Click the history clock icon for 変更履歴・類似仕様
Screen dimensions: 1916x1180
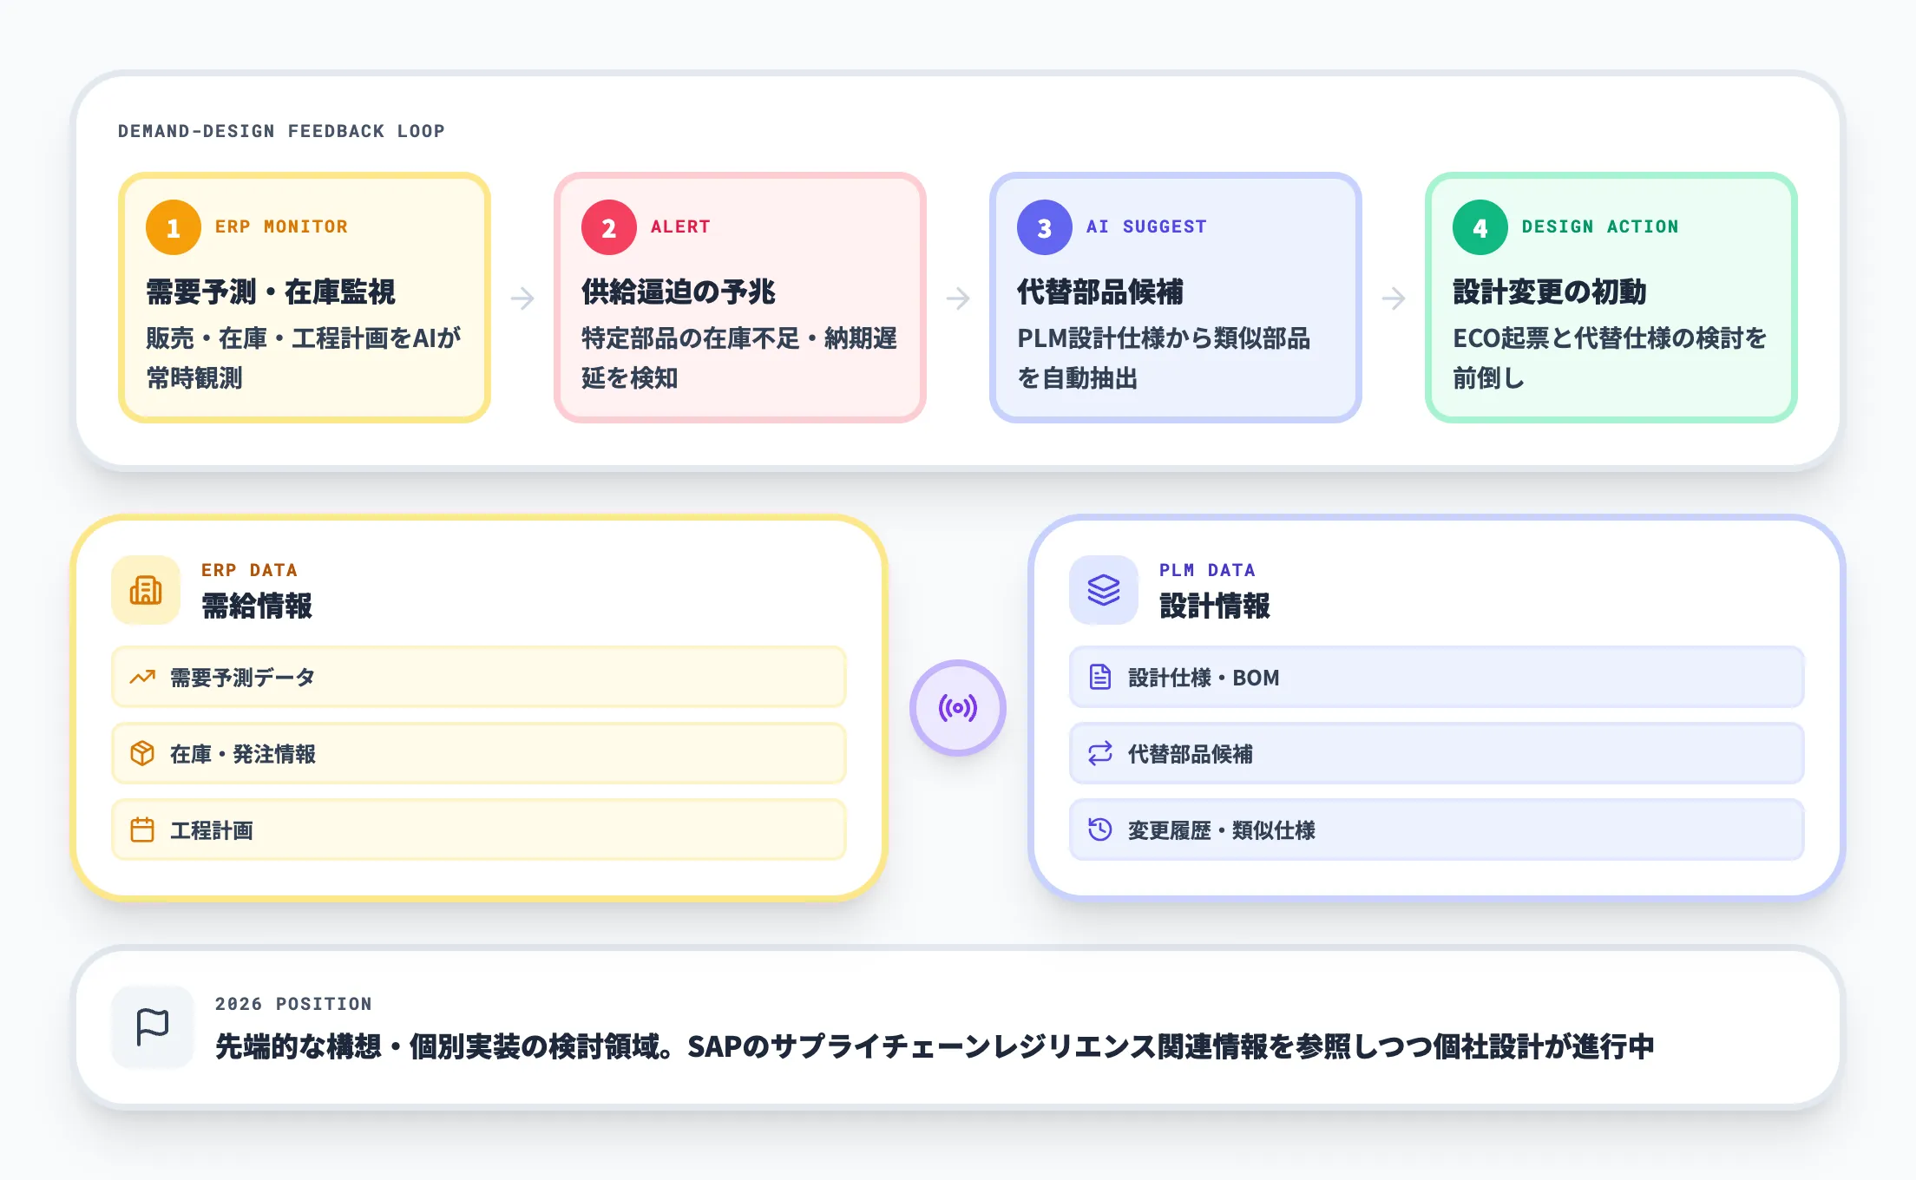tap(1099, 830)
